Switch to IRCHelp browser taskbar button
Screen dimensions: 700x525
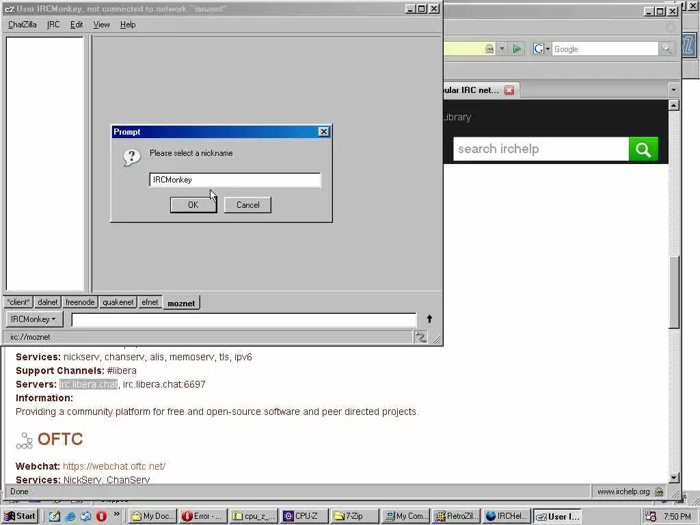point(507,516)
